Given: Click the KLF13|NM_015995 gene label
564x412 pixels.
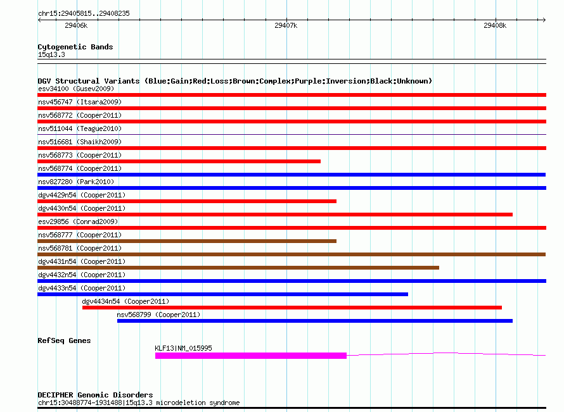Looking at the screenshot, I should pyautogui.click(x=183, y=348).
